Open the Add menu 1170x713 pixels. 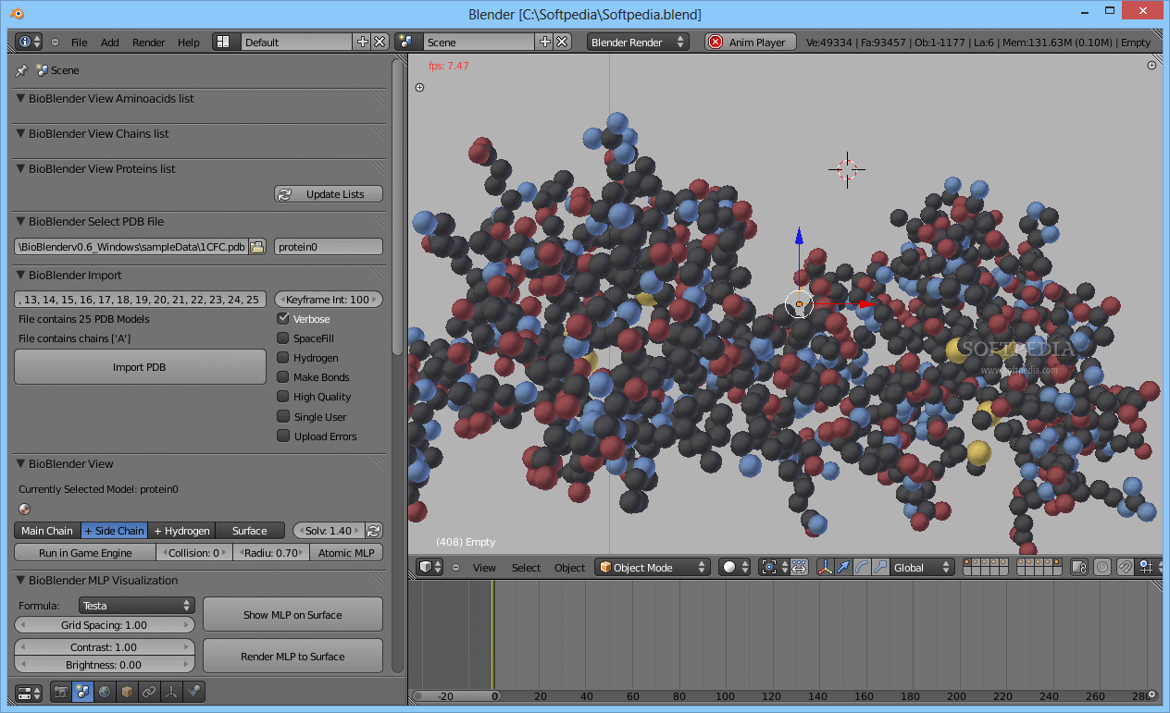[x=110, y=43]
